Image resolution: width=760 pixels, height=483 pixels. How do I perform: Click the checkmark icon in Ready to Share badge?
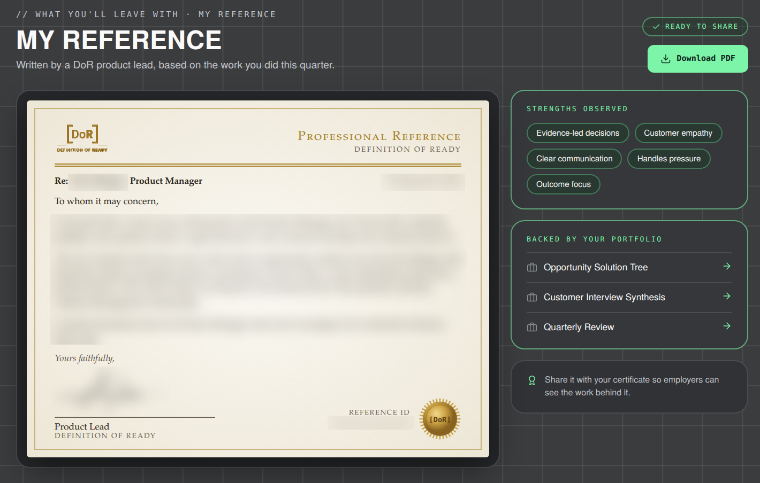click(x=656, y=27)
